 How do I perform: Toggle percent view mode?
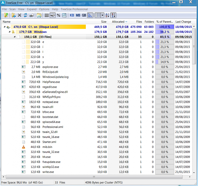[x=58, y=15]
